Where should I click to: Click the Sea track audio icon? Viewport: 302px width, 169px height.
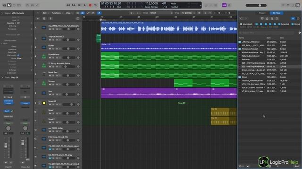pyautogui.click(x=44, y=93)
